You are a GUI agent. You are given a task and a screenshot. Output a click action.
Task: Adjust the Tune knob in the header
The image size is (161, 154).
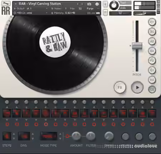(x=114, y=5)
